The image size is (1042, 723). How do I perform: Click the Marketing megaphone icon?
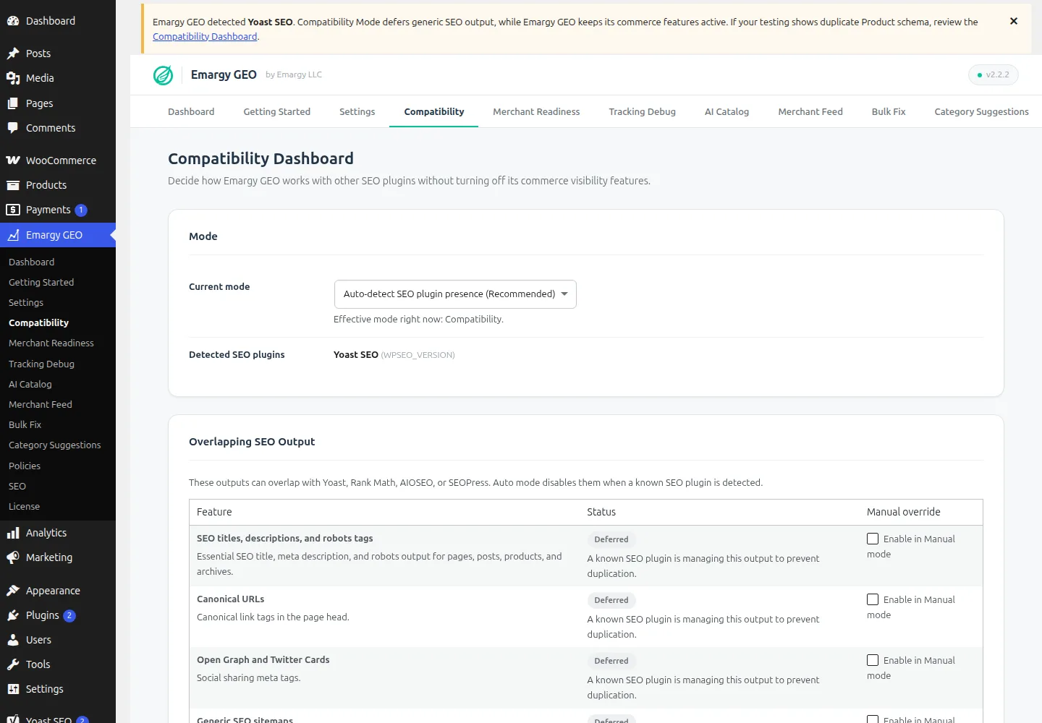tap(13, 557)
